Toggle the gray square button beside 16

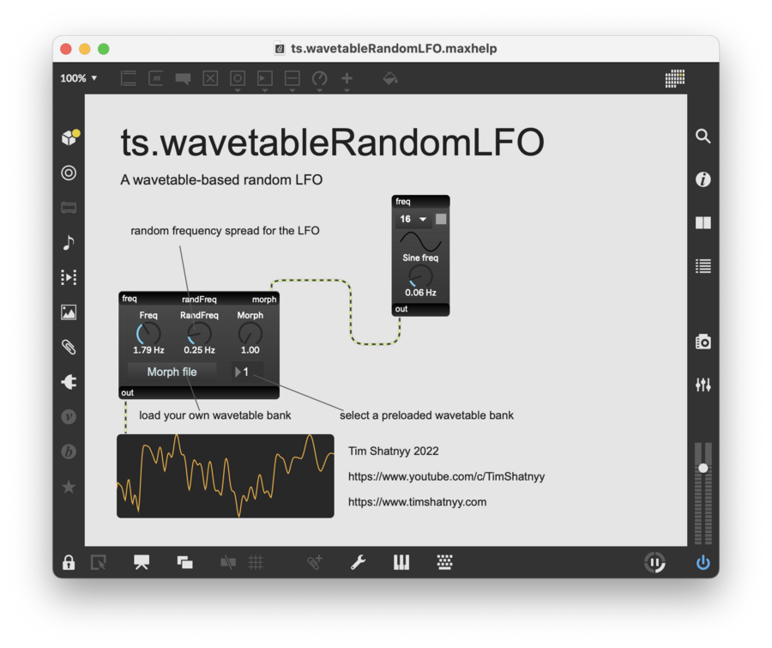coord(441,219)
